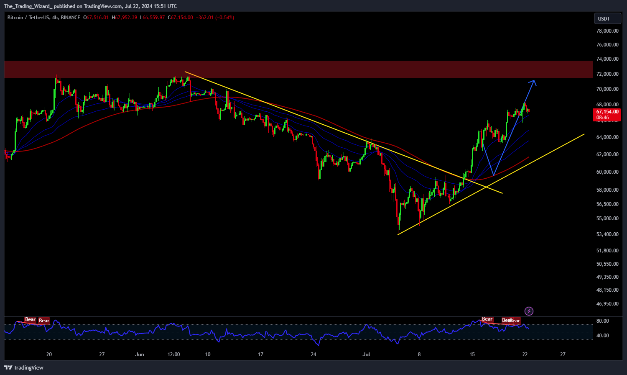Click the 40.00 RSI scale label
The width and height of the screenshot is (627, 375).
coord(603,336)
